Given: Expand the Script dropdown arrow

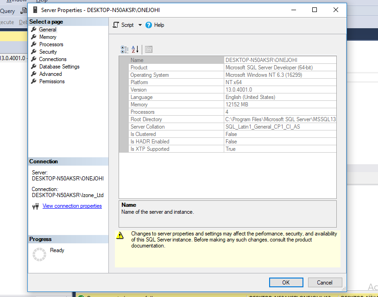Looking at the screenshot, I should [x=140, y=25].
